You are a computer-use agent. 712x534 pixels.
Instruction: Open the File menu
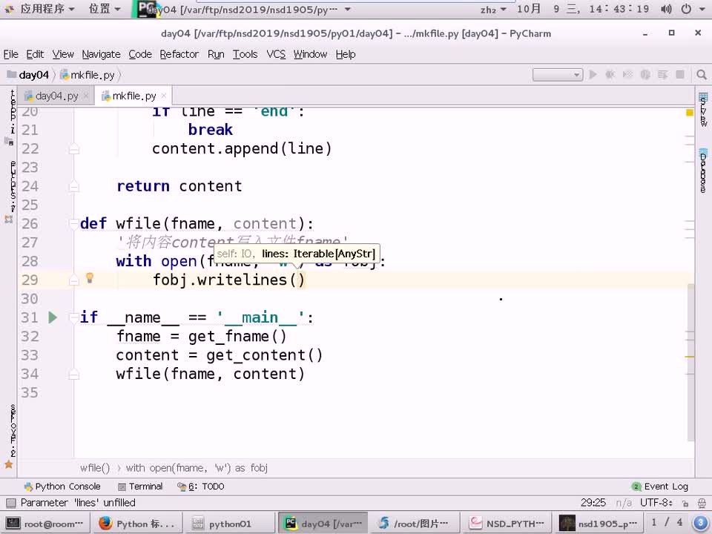point(11,54)
